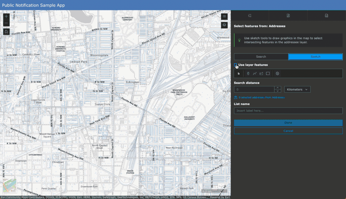The width and height of the screenshot is (346, 199).
Task: Enable the Use layer features checkbox
Action: coord(236,65)
